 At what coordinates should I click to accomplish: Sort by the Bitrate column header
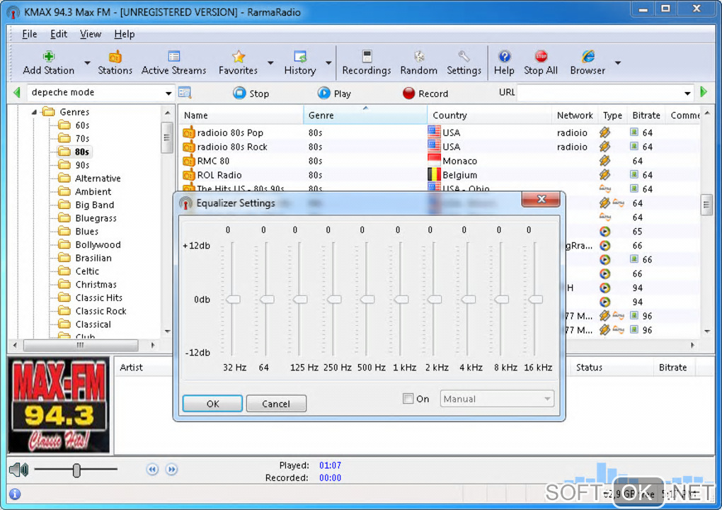click(646, 115)
